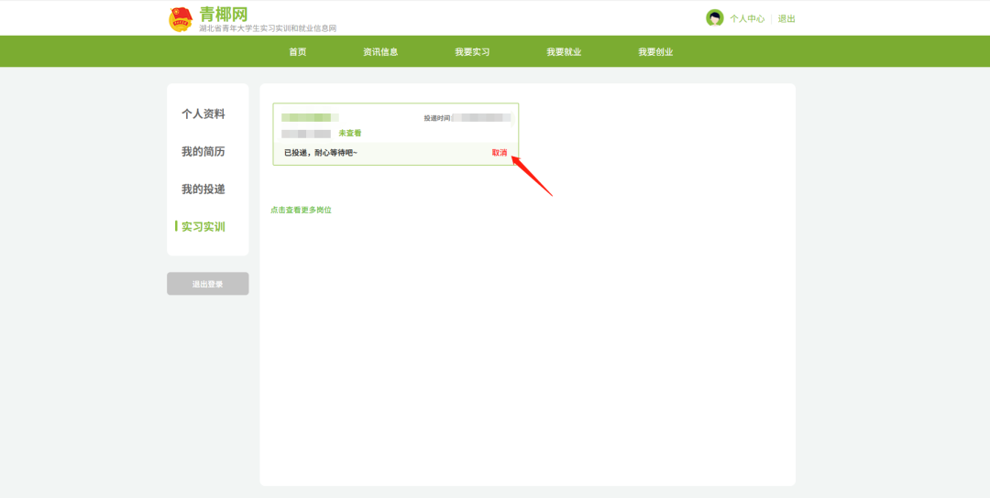Click the 青椰网 Youth League logo icon

point(181,19)
